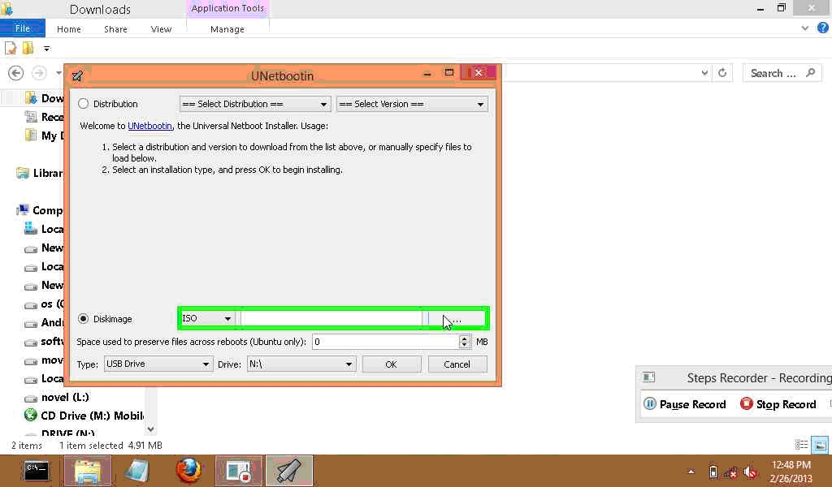The image size is (832, 487).
Task: Open the File menu in Explorer
Action: point(22,28)
